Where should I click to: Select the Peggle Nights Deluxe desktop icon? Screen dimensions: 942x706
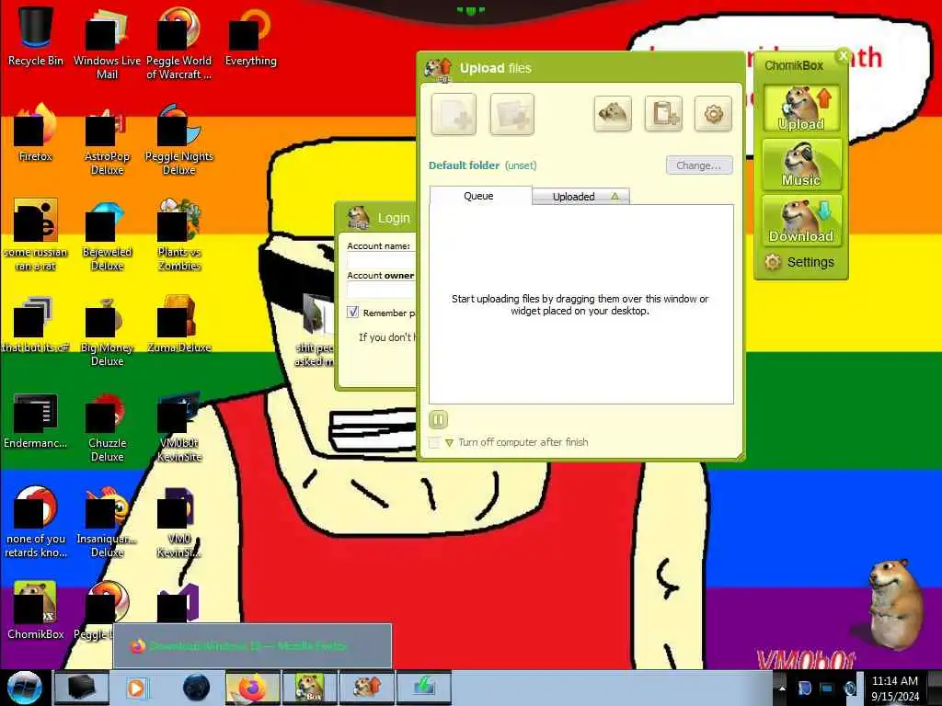(x=179, y=140)
